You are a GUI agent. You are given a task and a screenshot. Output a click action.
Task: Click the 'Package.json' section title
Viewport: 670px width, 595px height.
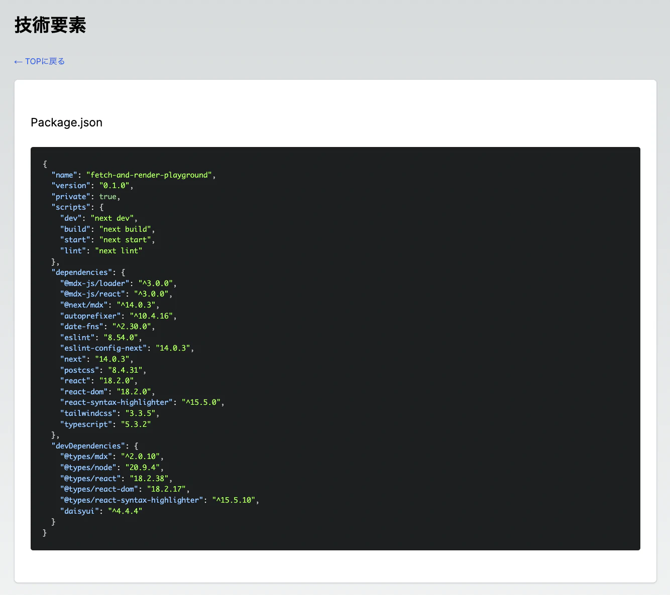tap(66, 122)
